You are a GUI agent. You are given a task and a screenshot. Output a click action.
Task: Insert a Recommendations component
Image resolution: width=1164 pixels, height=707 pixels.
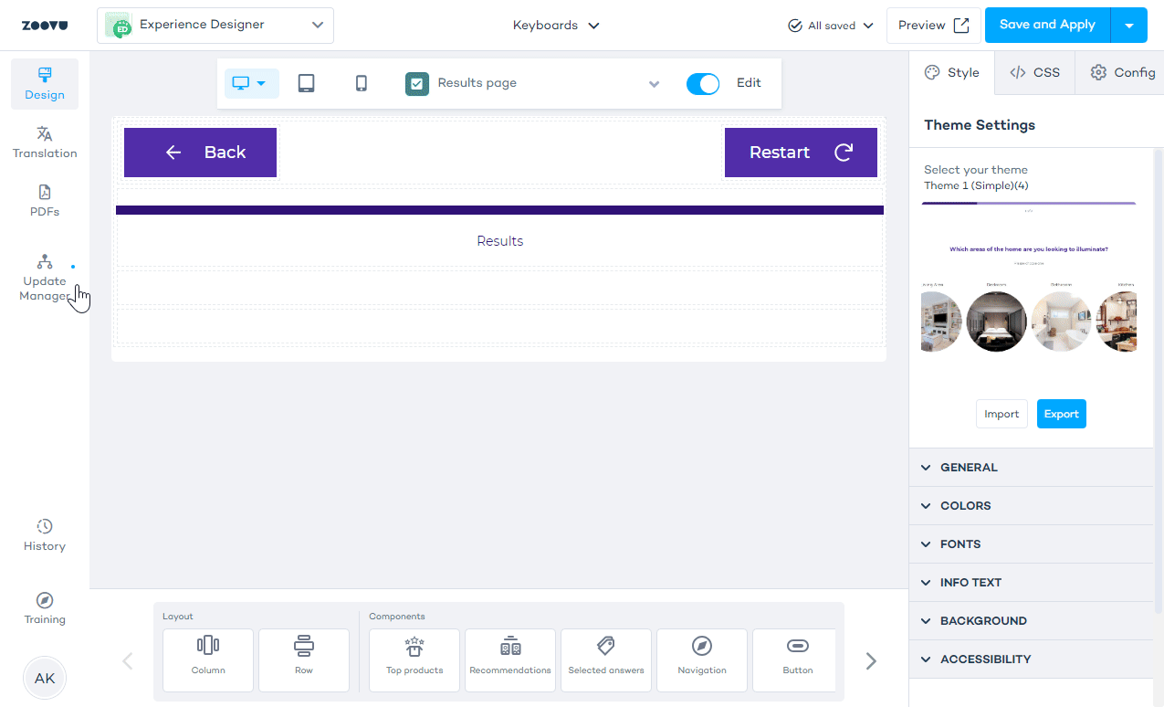tap(509, 659)
